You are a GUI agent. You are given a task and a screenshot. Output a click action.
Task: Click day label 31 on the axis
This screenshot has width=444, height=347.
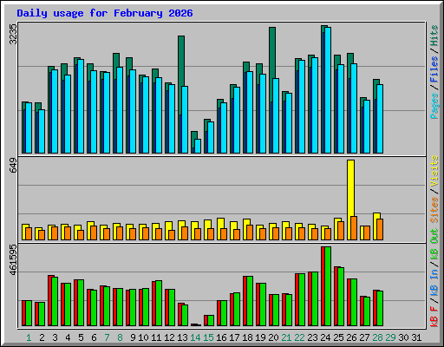[x=416, y=337]
